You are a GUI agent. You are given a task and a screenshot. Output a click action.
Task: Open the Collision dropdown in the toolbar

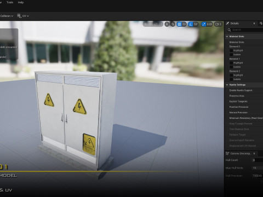pos(7,16)
